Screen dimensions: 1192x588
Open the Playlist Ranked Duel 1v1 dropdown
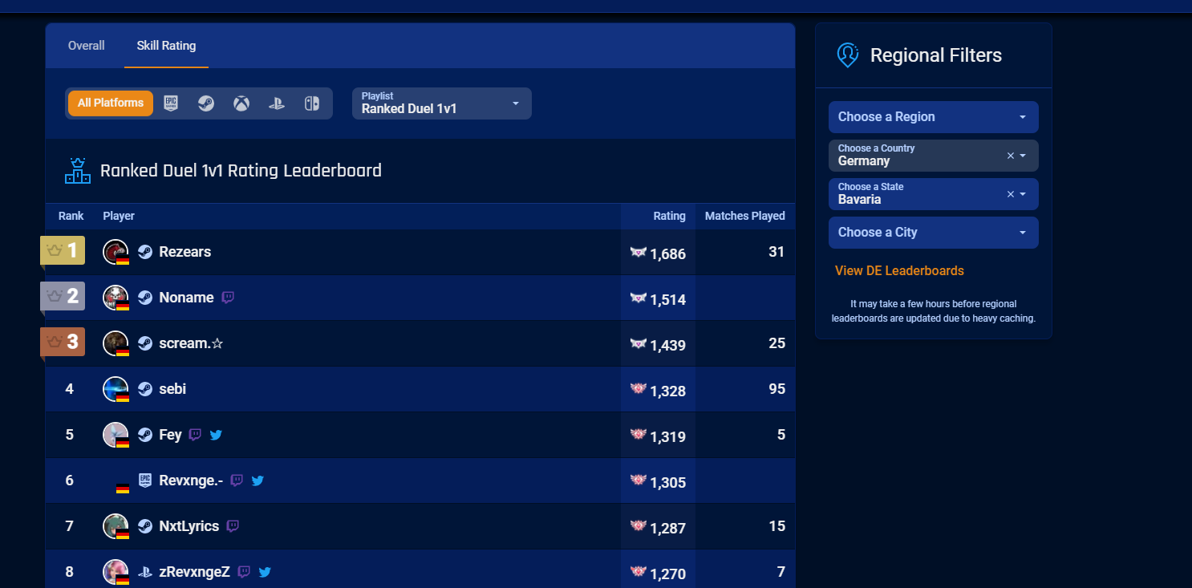(x=442, y=103)
